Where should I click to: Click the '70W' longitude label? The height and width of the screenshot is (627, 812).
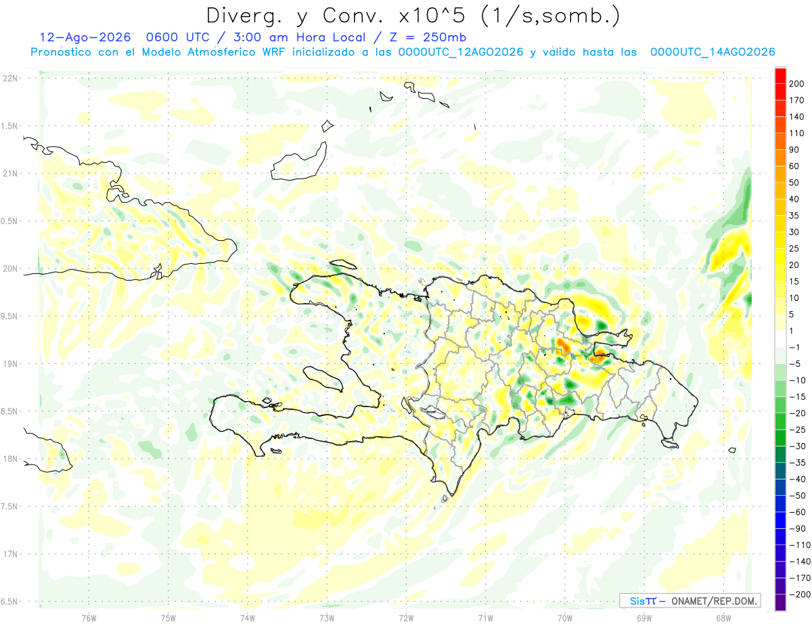(565, 617)
